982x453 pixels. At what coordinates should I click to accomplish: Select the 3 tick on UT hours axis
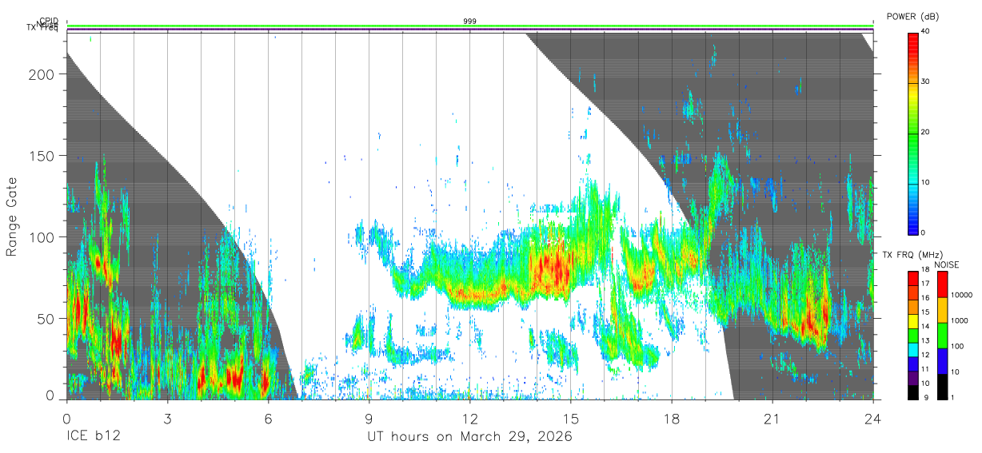click(167, 419)
